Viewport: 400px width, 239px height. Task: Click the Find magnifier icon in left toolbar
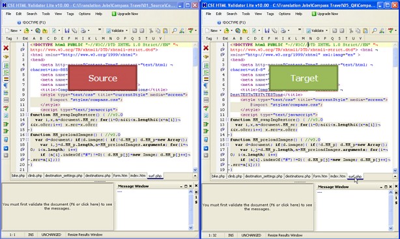coord(174,31)
